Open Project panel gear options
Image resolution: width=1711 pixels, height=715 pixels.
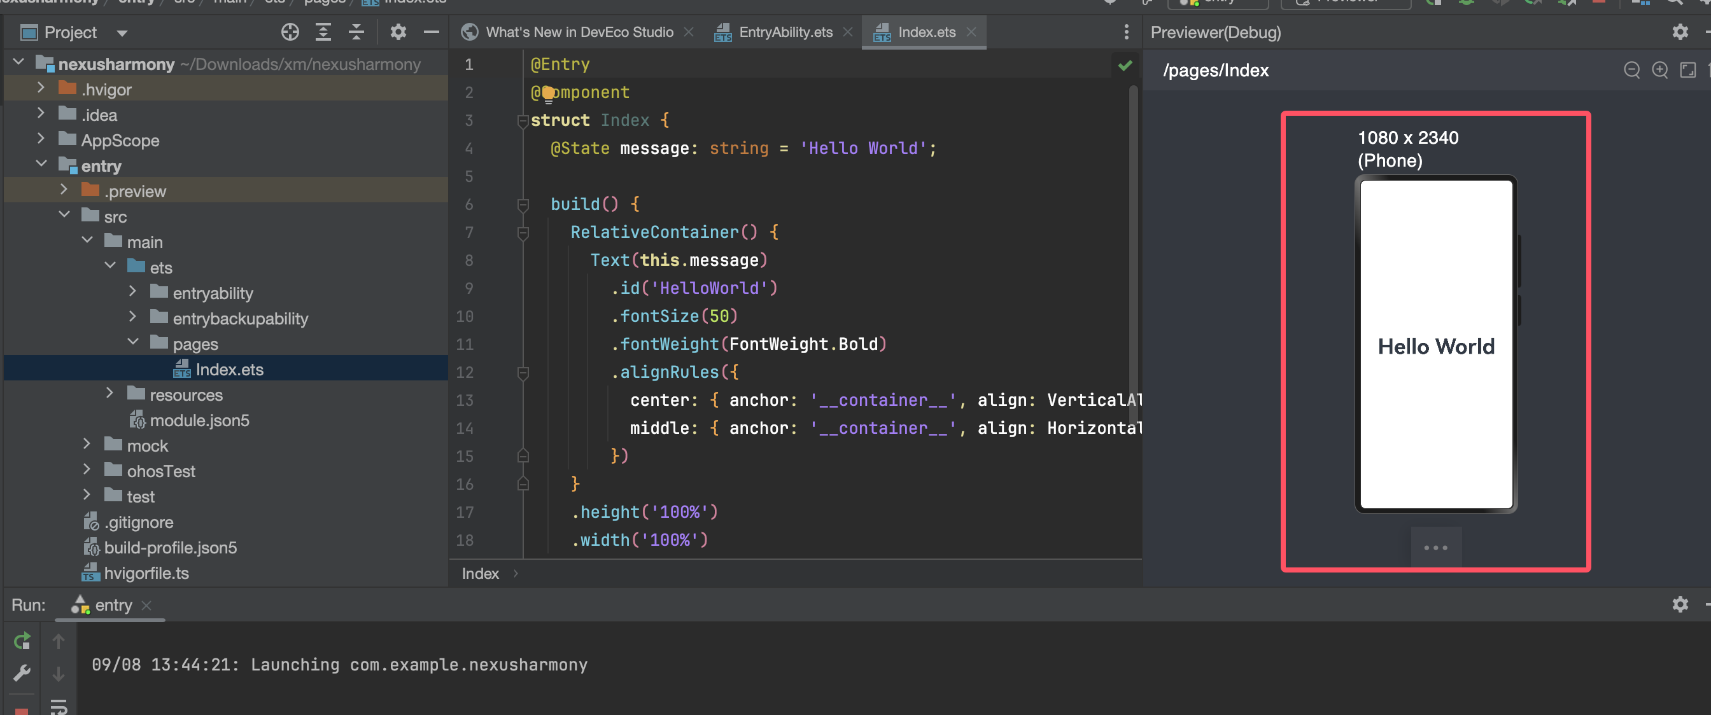point(398,32)
